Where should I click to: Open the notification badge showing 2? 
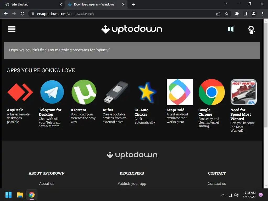click(x=261, y=195)
